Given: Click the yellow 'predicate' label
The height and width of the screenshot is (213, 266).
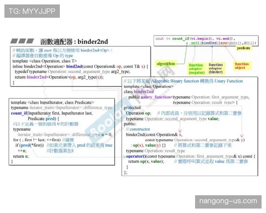Looking at the screenshot, I should point(243,48).
